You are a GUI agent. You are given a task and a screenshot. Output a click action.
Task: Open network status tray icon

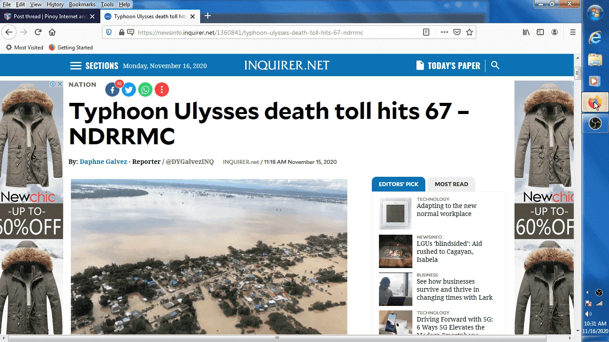pos(599,303)
